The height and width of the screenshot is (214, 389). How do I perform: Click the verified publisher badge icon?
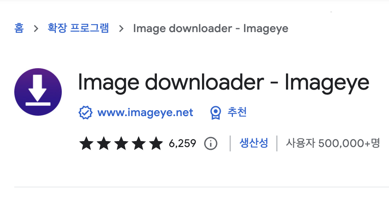pyautogui.click(x=85, y=113)
